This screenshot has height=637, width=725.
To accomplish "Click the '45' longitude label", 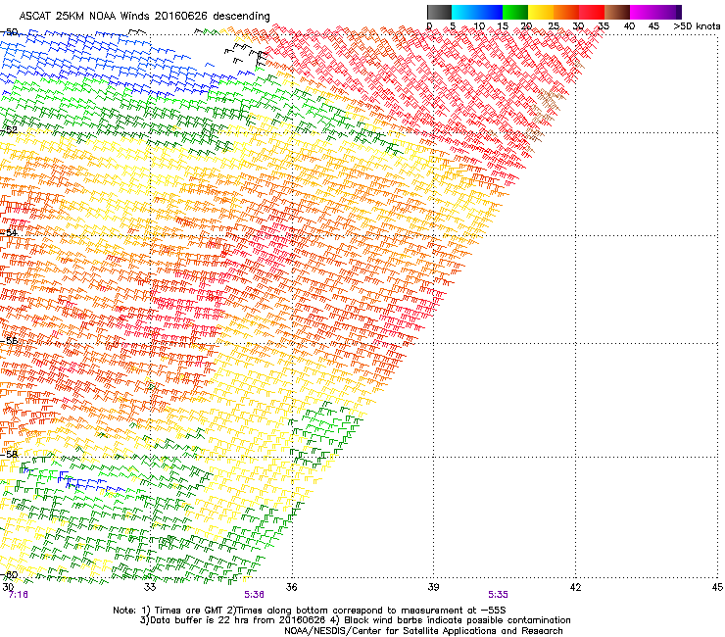I will click(717, 587).
